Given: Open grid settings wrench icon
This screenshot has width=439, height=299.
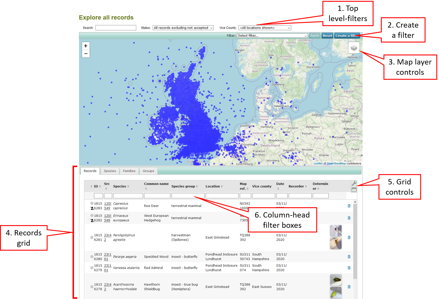Looking at the screenshot, I should 354,184.
